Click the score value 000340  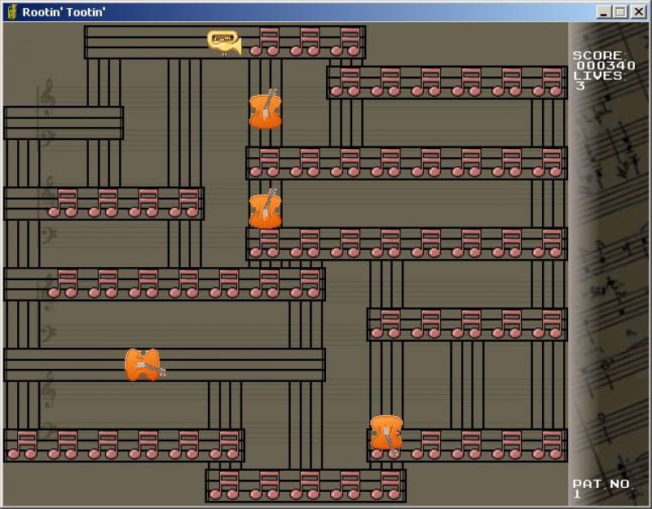[x=606, y=65]
